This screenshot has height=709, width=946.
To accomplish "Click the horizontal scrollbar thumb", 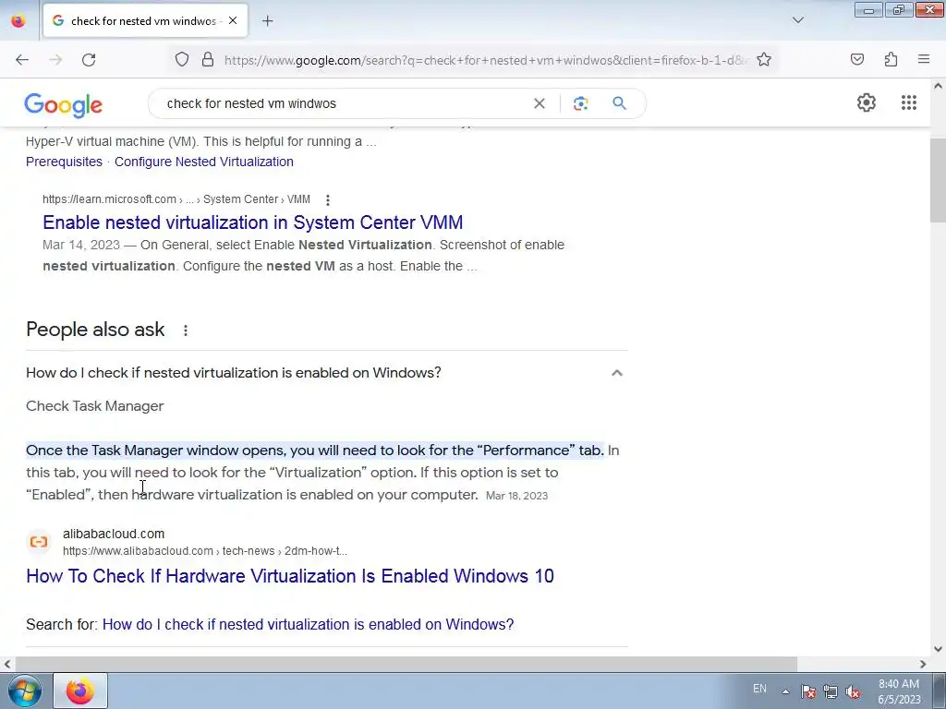I will click(406, 664).
